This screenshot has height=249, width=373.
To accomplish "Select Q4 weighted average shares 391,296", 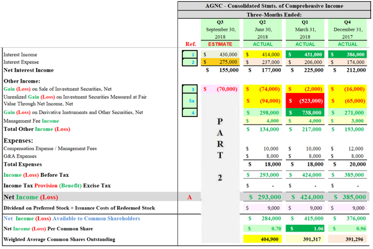I will [x=347, y=239].
